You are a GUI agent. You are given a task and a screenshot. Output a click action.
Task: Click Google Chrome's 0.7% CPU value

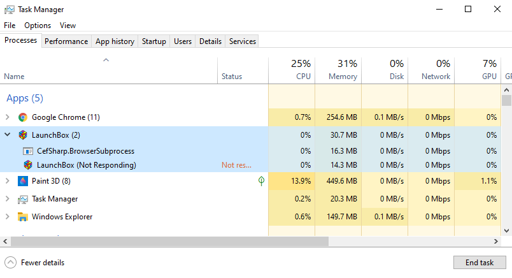point(302,117)
